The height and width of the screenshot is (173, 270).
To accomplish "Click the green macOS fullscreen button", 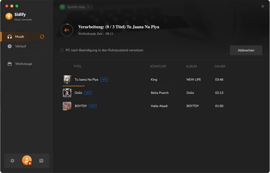I will click(x=17, y=6).
